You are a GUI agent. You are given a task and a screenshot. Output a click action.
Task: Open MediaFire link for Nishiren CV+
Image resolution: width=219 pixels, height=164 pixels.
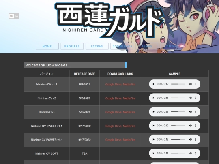(129, 112)
